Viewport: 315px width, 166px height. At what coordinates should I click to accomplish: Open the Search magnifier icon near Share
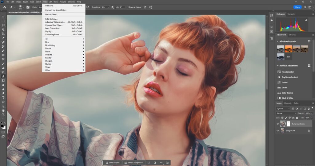pos(305,7)
